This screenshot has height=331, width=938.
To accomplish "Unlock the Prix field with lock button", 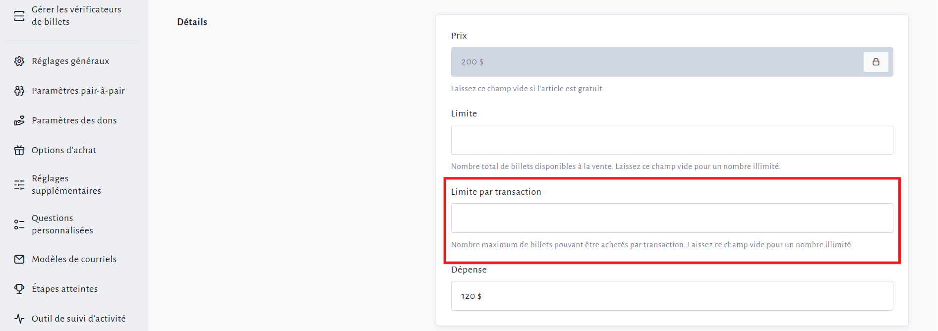I will pos(876,62).
